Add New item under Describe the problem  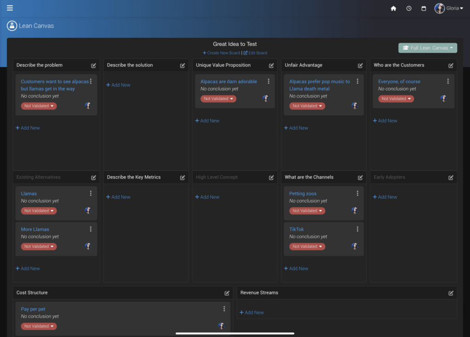point(28,127)
